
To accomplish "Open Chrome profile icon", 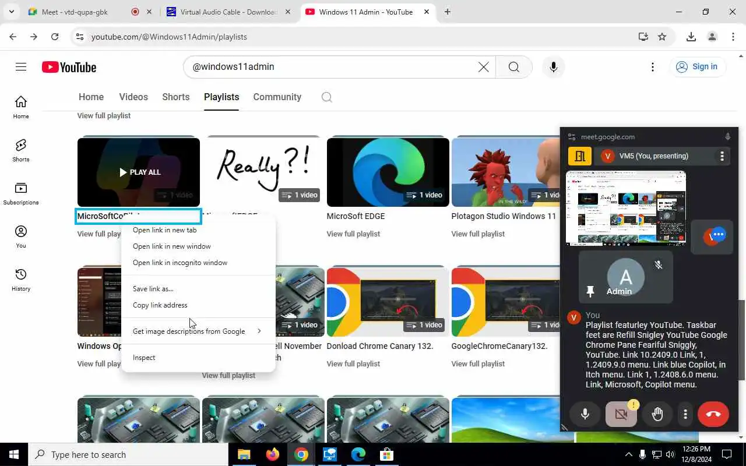I will 712,37.
